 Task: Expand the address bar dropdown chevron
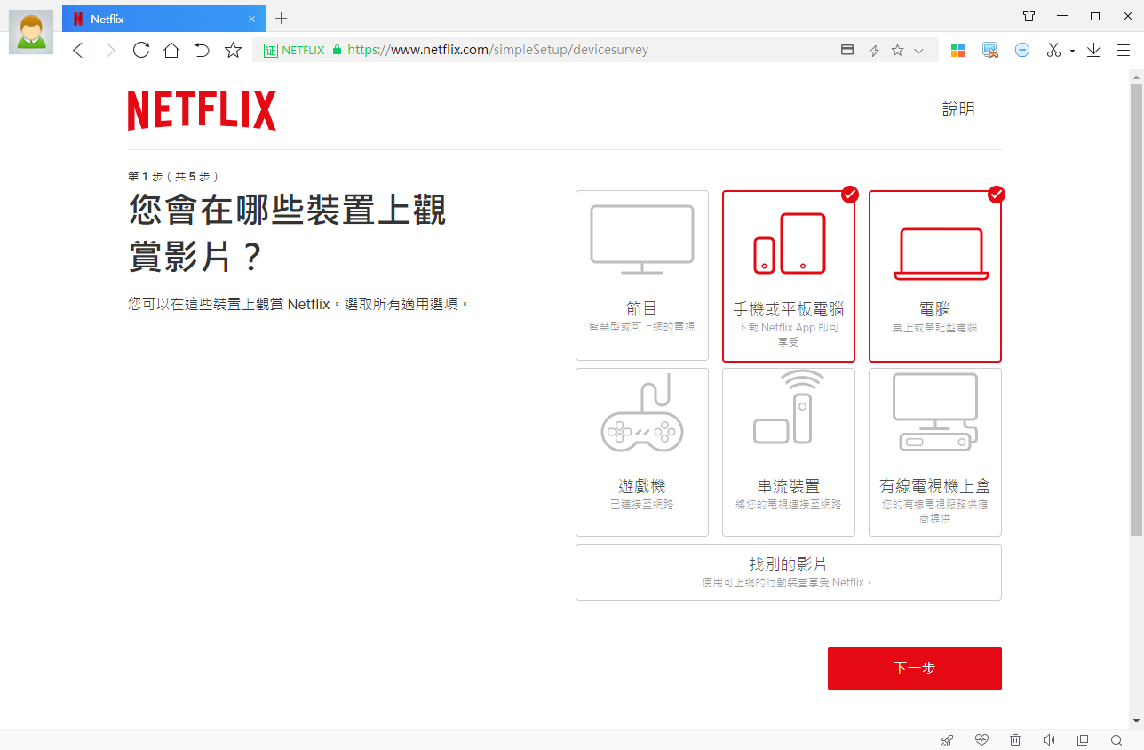coord(919,51)
